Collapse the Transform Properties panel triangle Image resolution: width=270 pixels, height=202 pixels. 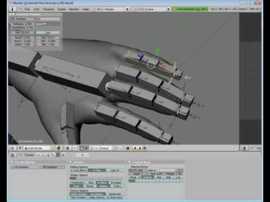pyautogui.click(x=13, y=14)
